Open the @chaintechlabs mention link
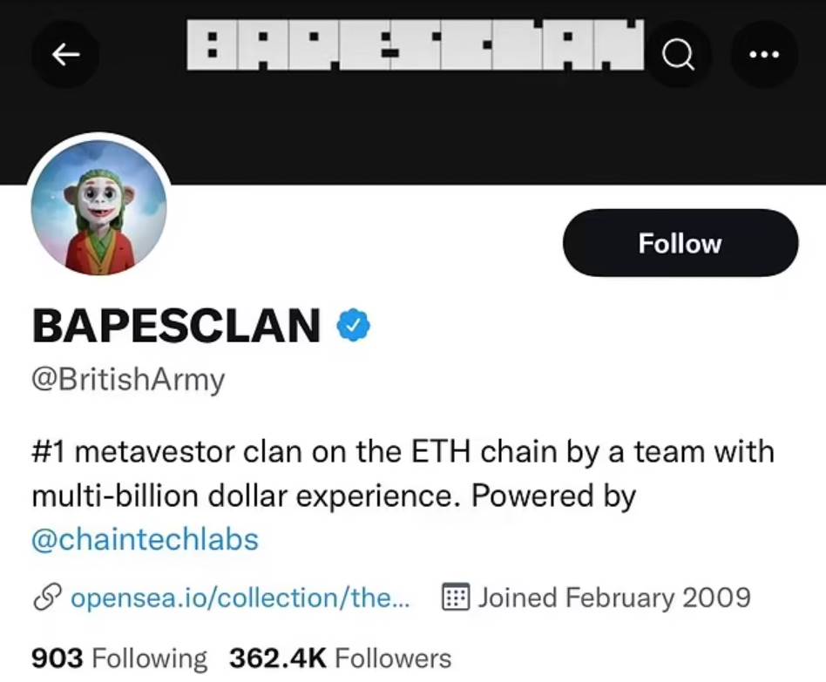Image resolution: width=826 pixels, height=682 pixels. (x=145, y=539)
